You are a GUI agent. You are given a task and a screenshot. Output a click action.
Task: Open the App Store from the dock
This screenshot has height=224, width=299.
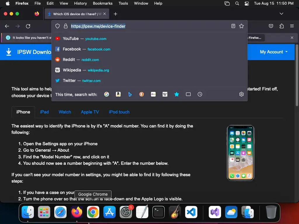(109, 212)
